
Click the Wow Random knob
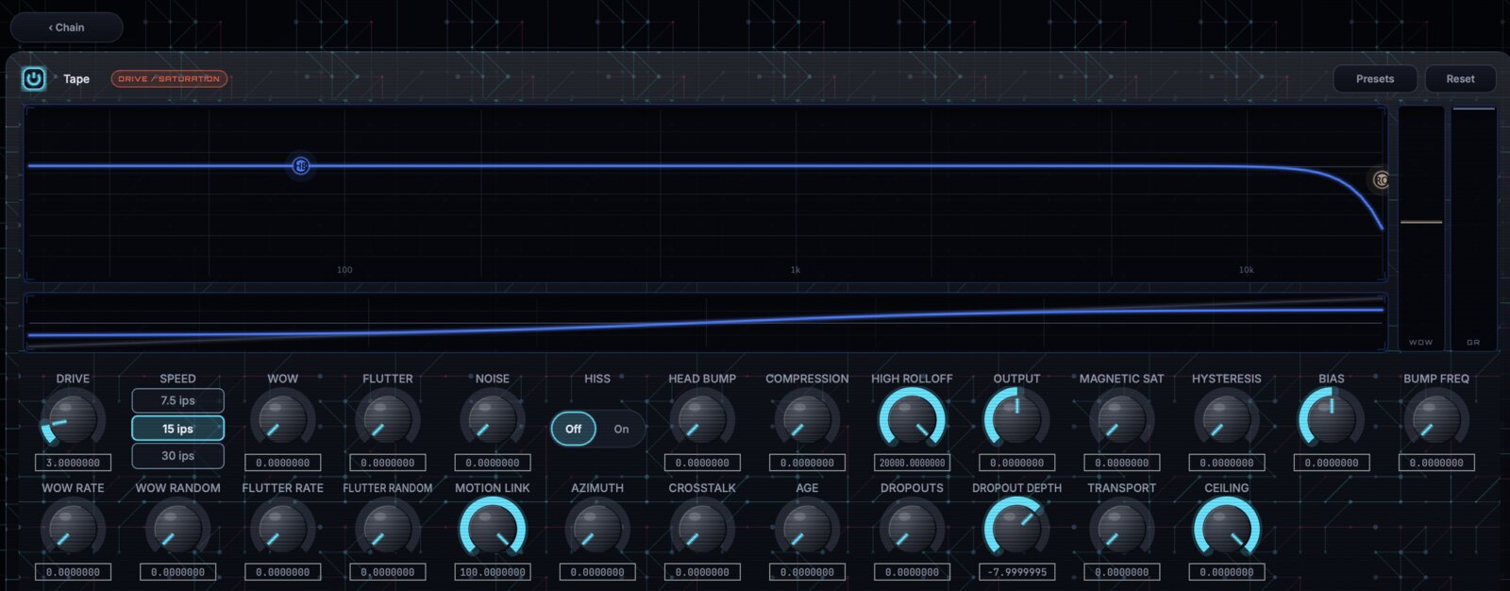pyautogui.click(x=177, y=529)
